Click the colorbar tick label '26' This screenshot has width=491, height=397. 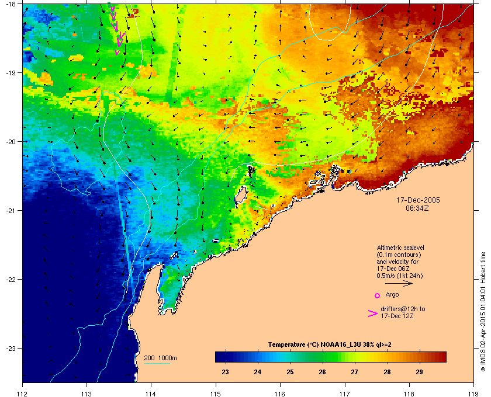click(322, 372)
